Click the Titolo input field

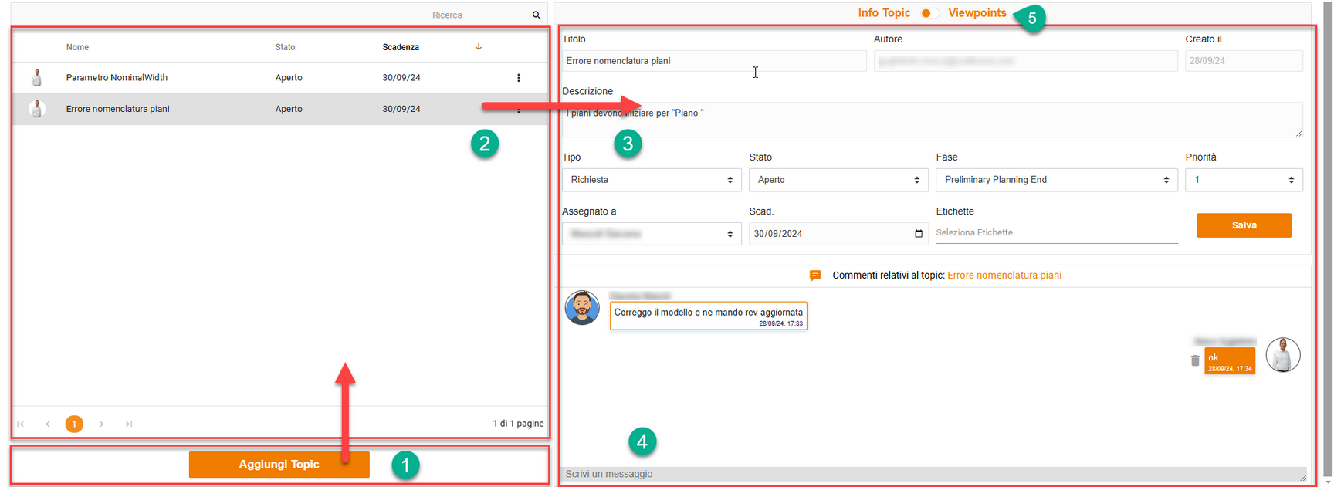[x=714, y=61]
